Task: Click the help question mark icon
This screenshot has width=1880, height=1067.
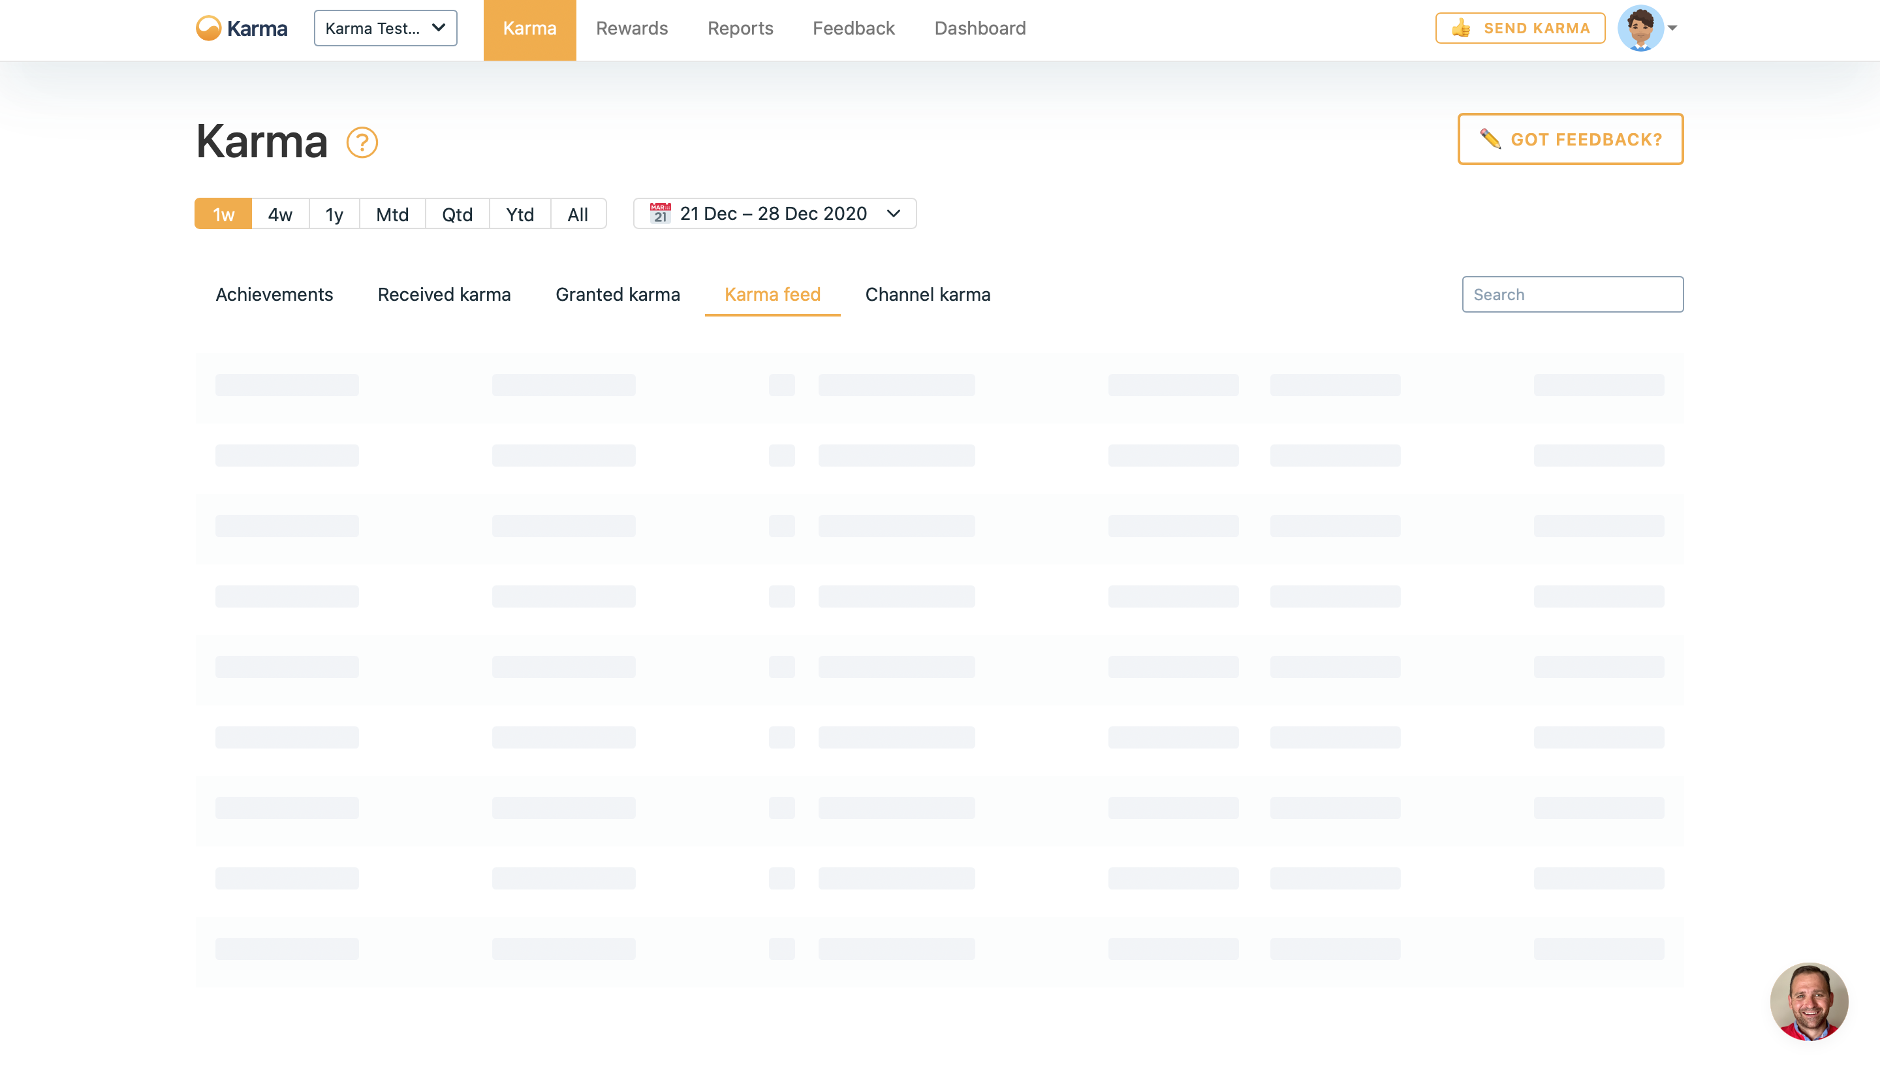Action: 362,142
